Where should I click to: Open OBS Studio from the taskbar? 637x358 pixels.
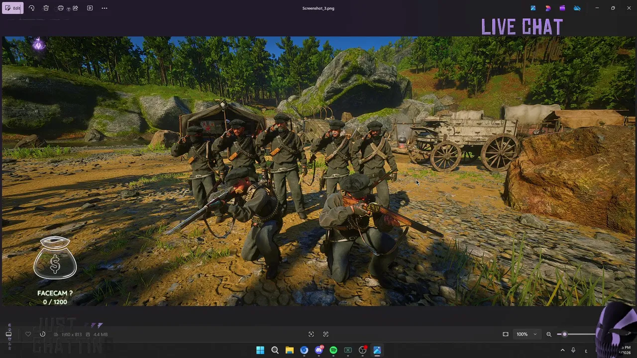coord(363,350)
